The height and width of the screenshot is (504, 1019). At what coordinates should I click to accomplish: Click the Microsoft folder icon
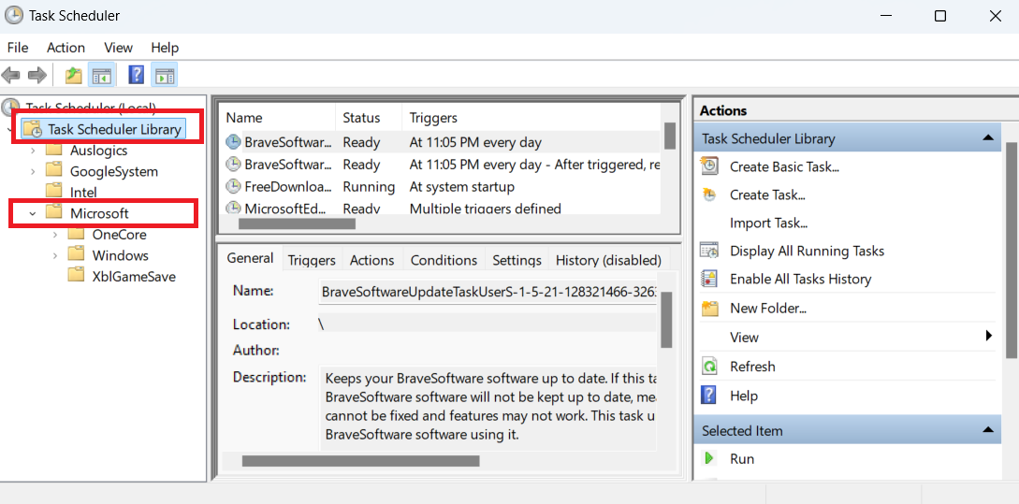coord(53,212)
